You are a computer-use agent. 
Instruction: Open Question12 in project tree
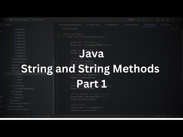point(20,50)
